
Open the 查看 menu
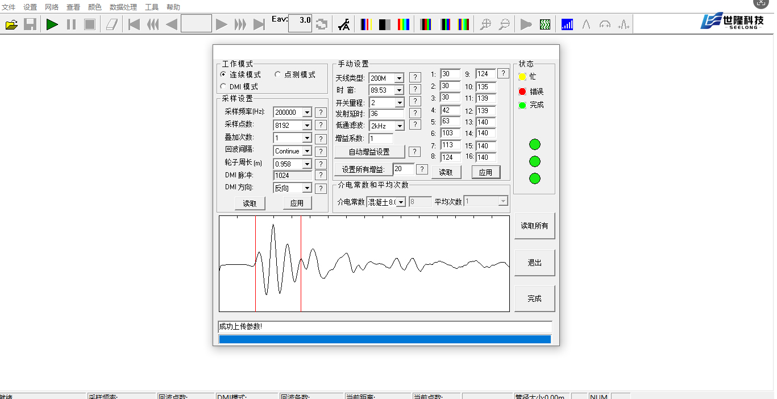(73, 7)
